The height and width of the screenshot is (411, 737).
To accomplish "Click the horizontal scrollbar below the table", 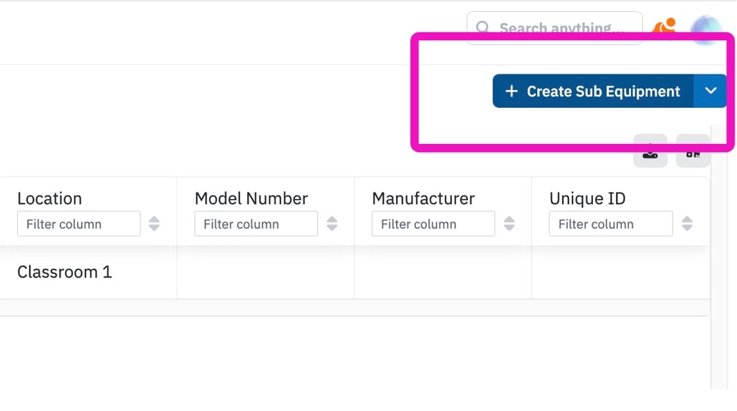I will 355,308.
